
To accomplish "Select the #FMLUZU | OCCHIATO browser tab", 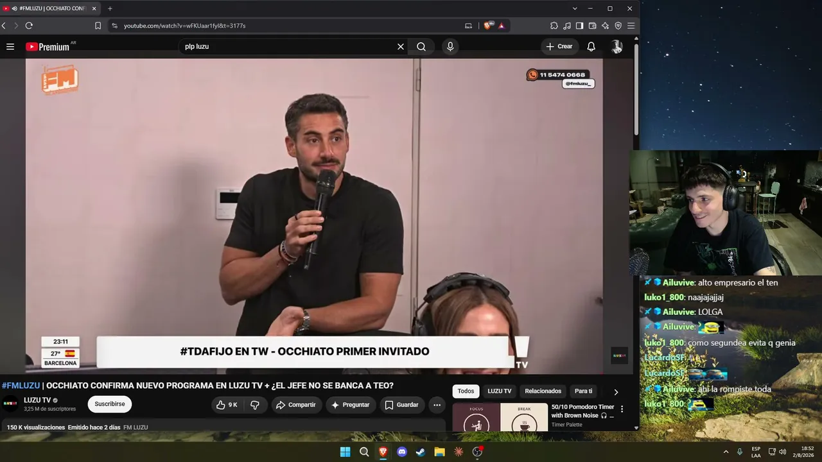I will click(50, 8).
